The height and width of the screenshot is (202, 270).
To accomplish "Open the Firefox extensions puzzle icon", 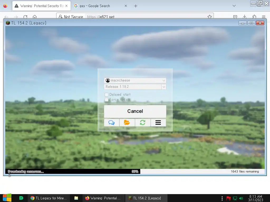I will pyautogui.click(x=254, y=17).
